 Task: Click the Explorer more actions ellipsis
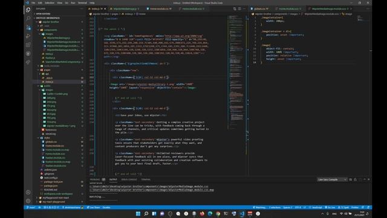82,8
